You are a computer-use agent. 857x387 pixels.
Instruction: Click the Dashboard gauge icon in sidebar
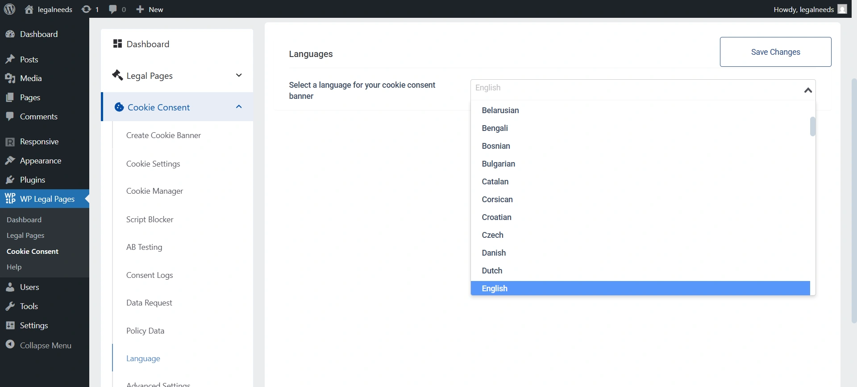pyautogui.click(x=10, y=34)
